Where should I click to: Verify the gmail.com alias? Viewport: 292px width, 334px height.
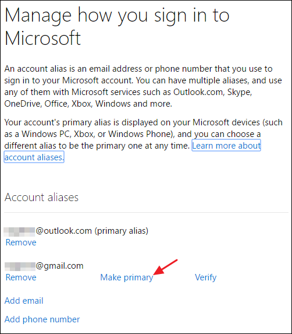click(x=205, y=277)
